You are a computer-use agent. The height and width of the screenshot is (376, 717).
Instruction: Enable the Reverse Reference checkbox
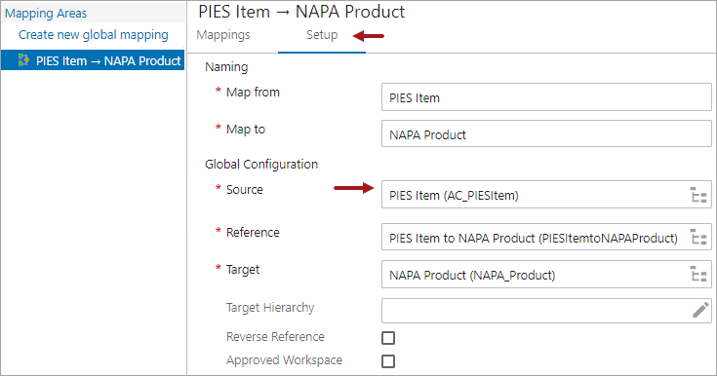388,338
